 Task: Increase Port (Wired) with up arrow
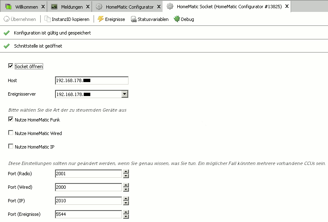point(126,185)
